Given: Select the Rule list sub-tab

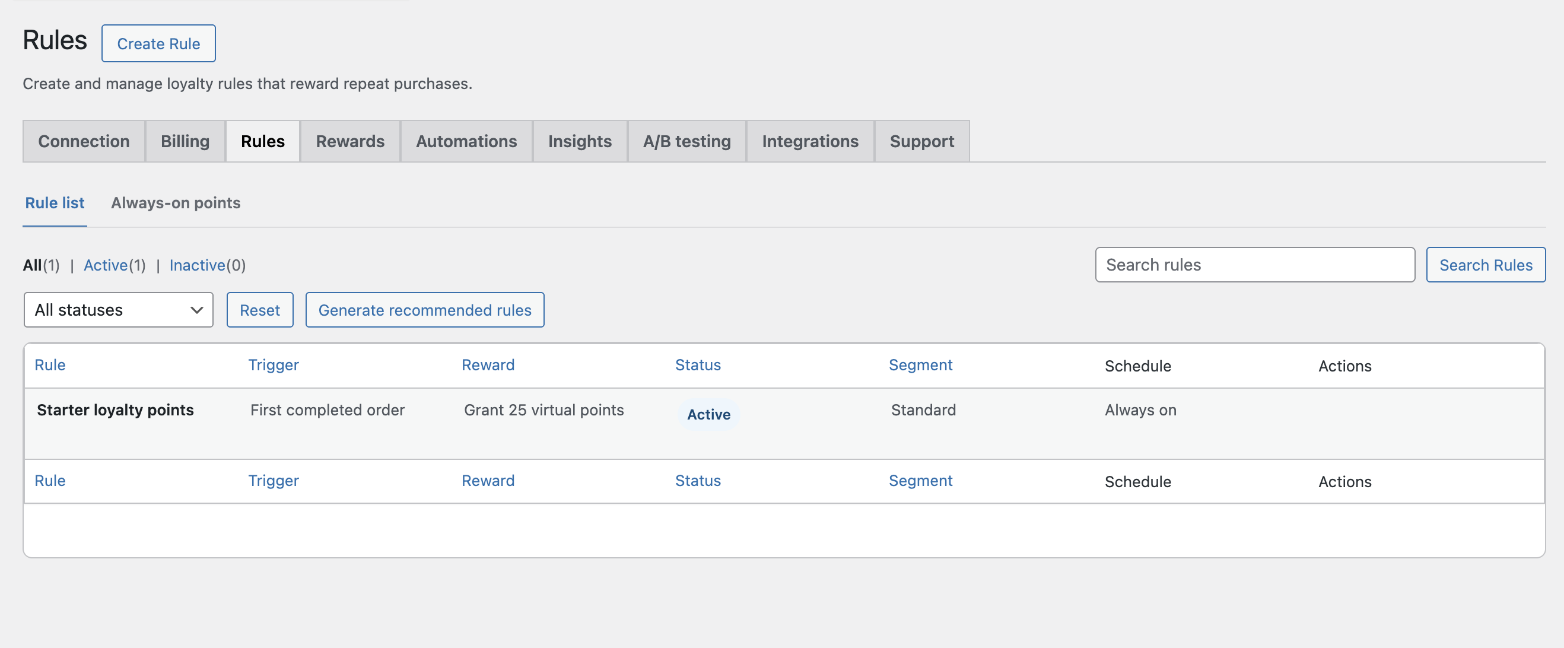Looking at the screenshot, I should click(x=55, y=203).
